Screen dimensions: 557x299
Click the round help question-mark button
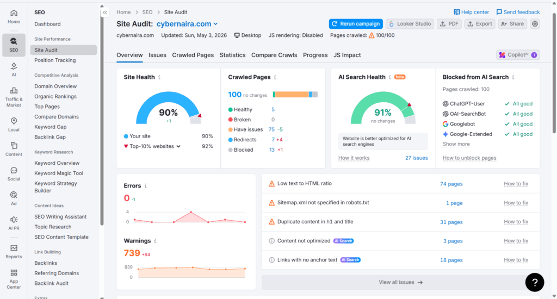click(535, 282)
